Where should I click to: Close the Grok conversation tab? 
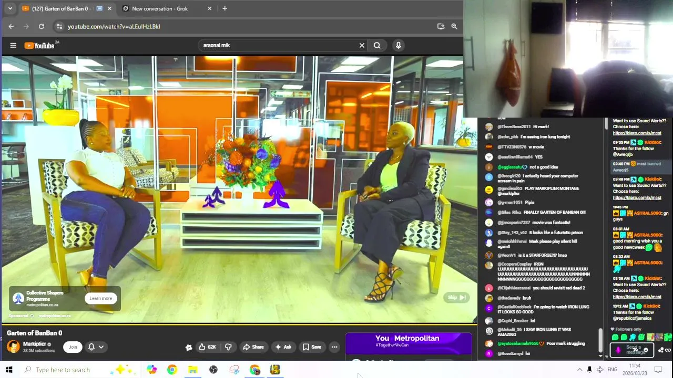pyautogui.click(x=210, y=8)
